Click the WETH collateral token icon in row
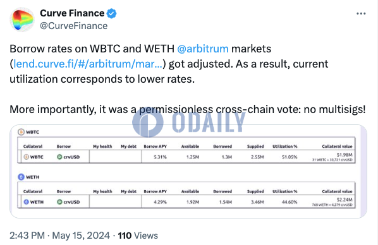This screenshot has width=378, height=245. [x=27, y=202]
